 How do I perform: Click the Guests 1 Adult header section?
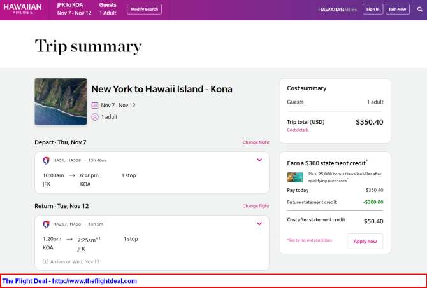108,9
